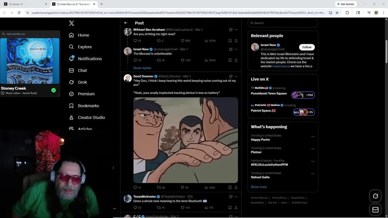Viewport: 388px width, 218px height.
Task: Open GenZ Doomer's cartoon image
Action: pyautogui.click(x=186, y=140)
